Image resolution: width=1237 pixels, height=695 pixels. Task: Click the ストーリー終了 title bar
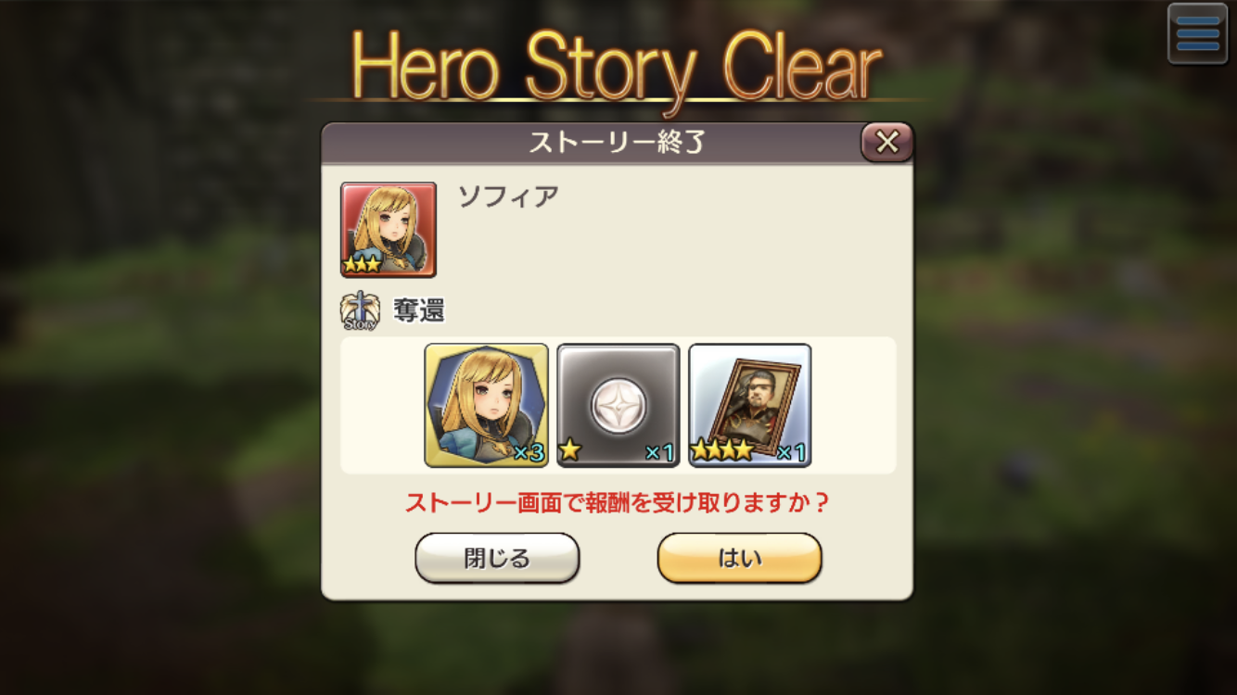[617, 143]
